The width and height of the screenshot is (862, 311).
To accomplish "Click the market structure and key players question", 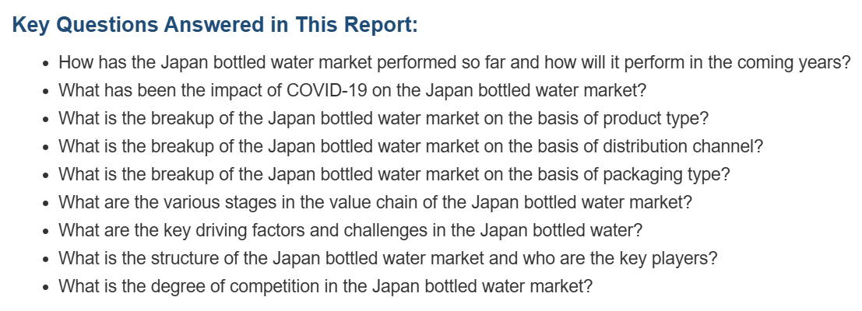I will coord(388,258).
